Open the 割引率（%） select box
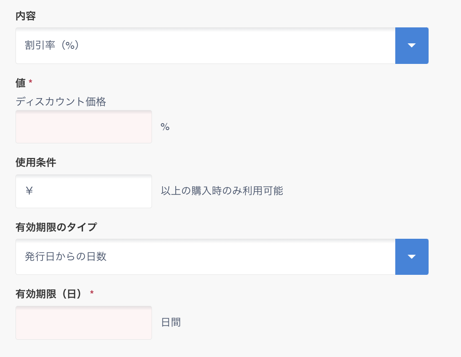The width and height of the screenshot is (461, 357). tap(205, 46)
